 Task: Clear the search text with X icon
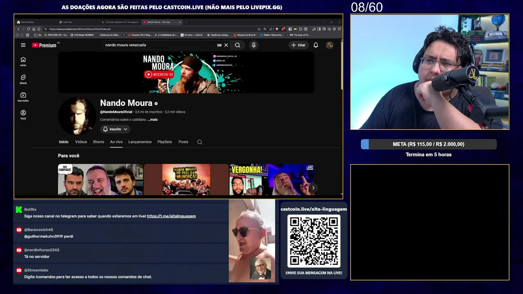[226, 45]
